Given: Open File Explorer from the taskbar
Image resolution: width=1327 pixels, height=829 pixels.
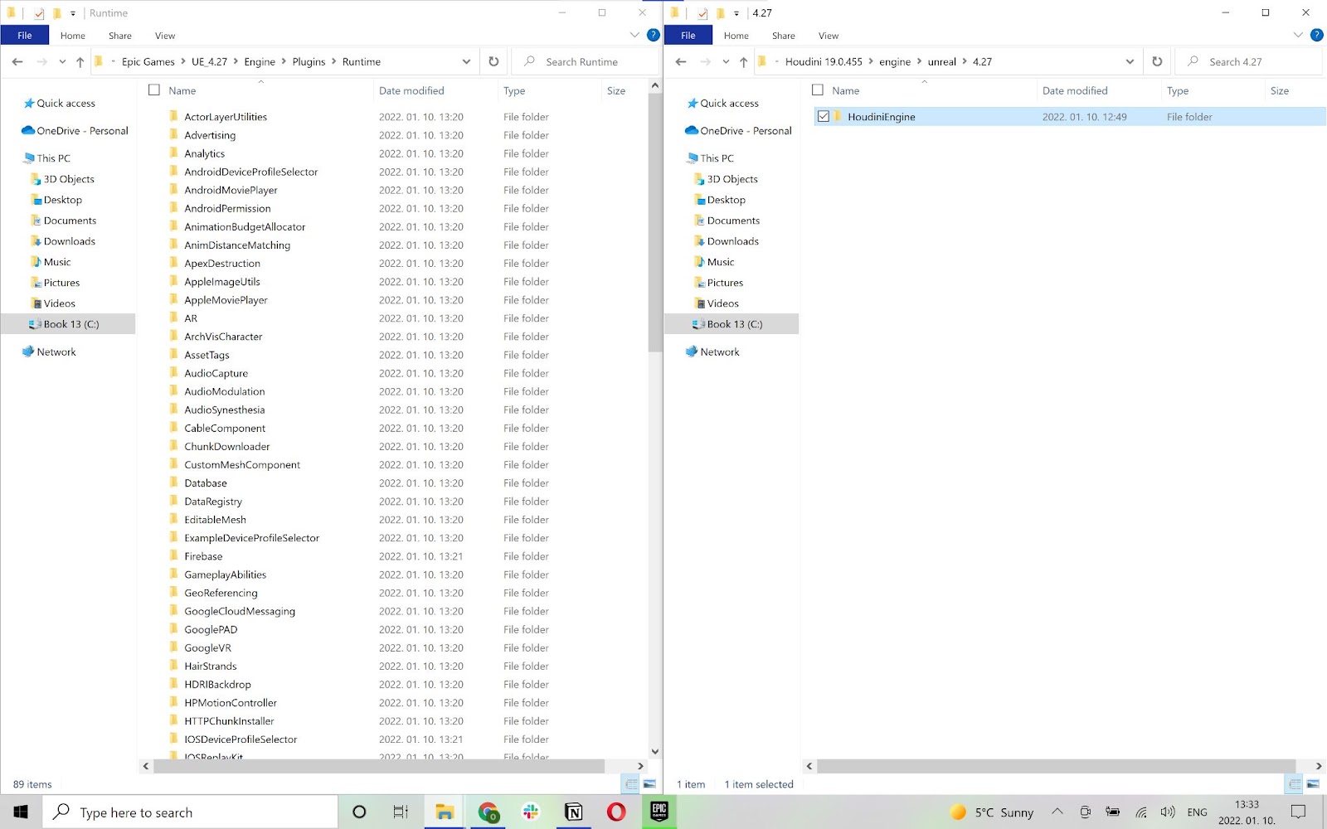Looking at the screenshot, I should (445, 812).
